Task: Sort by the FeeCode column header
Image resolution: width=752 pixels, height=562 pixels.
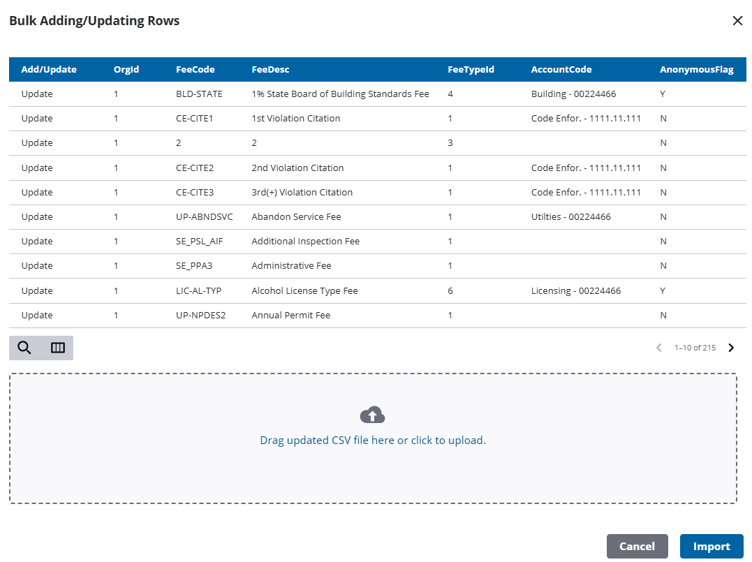Action: click(x=195, y=70)
